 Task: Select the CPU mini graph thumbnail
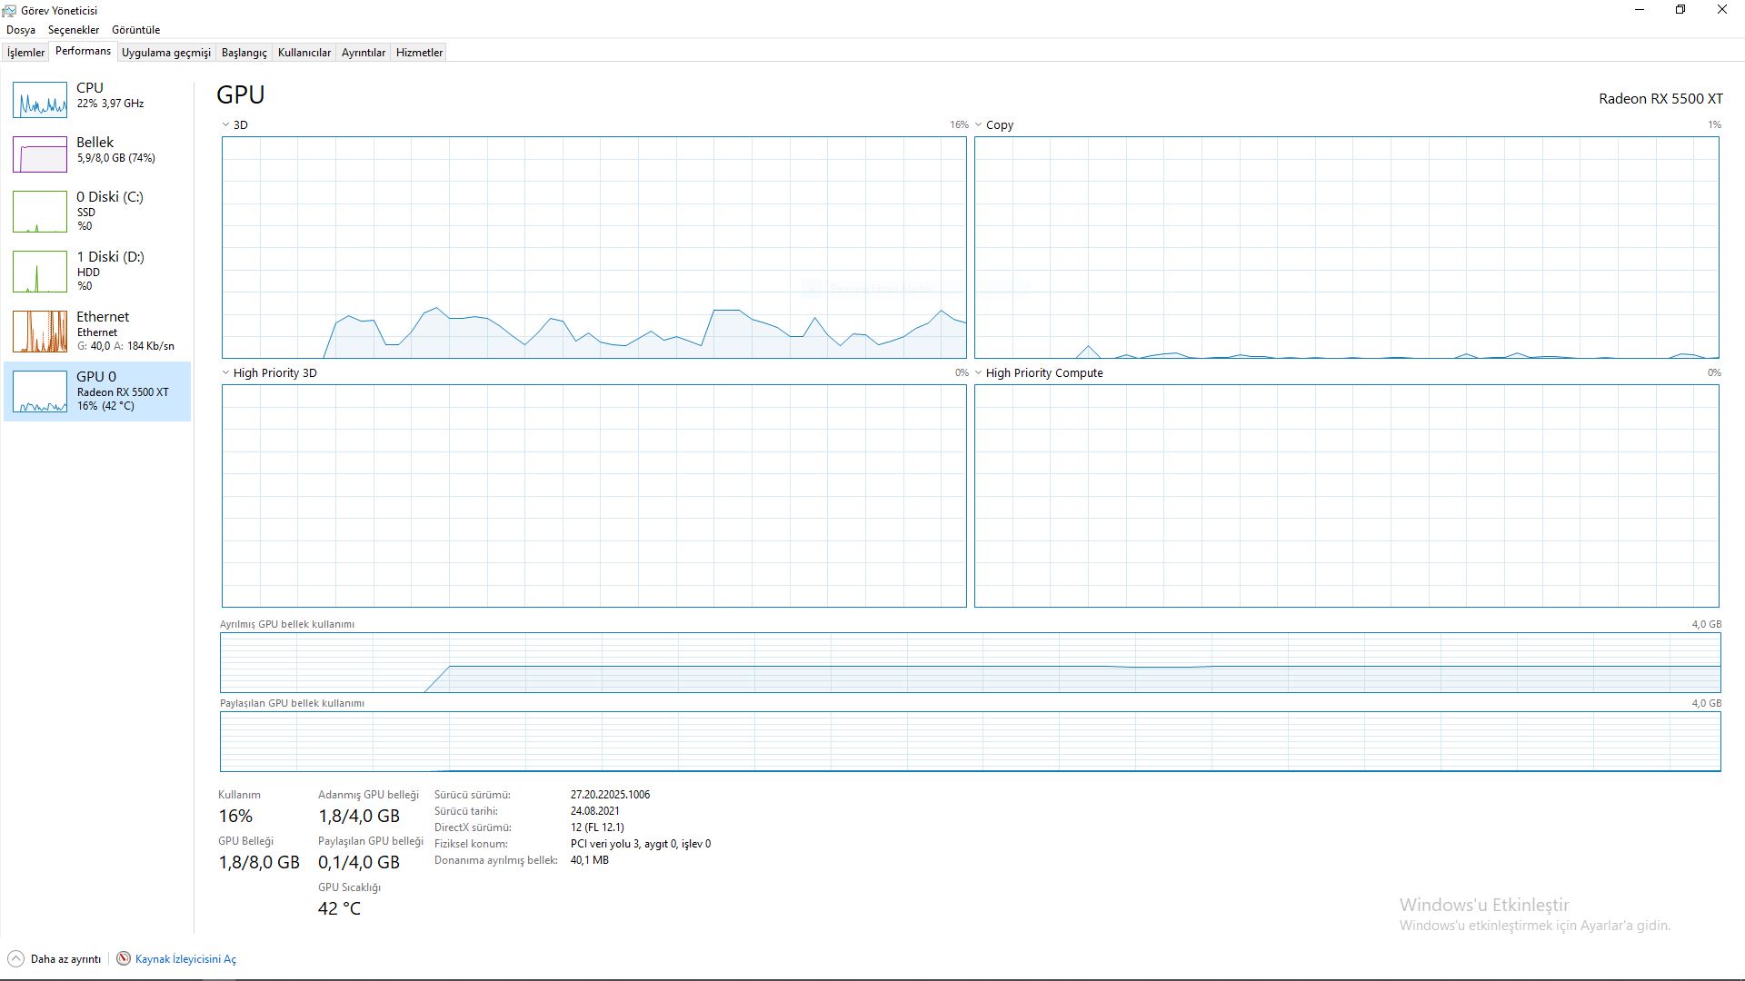click(x=40, y=100)
